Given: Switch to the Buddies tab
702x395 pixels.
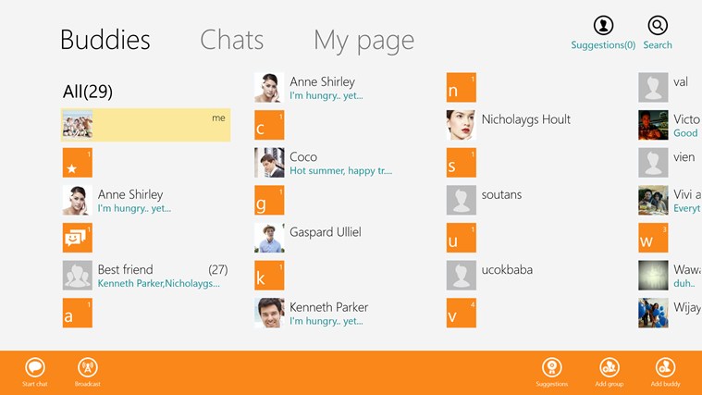Looking at the screenshot, I should click(x=105, y=40).
